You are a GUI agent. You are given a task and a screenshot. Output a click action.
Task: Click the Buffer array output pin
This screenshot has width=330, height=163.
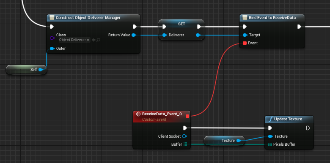coord(185,144)
